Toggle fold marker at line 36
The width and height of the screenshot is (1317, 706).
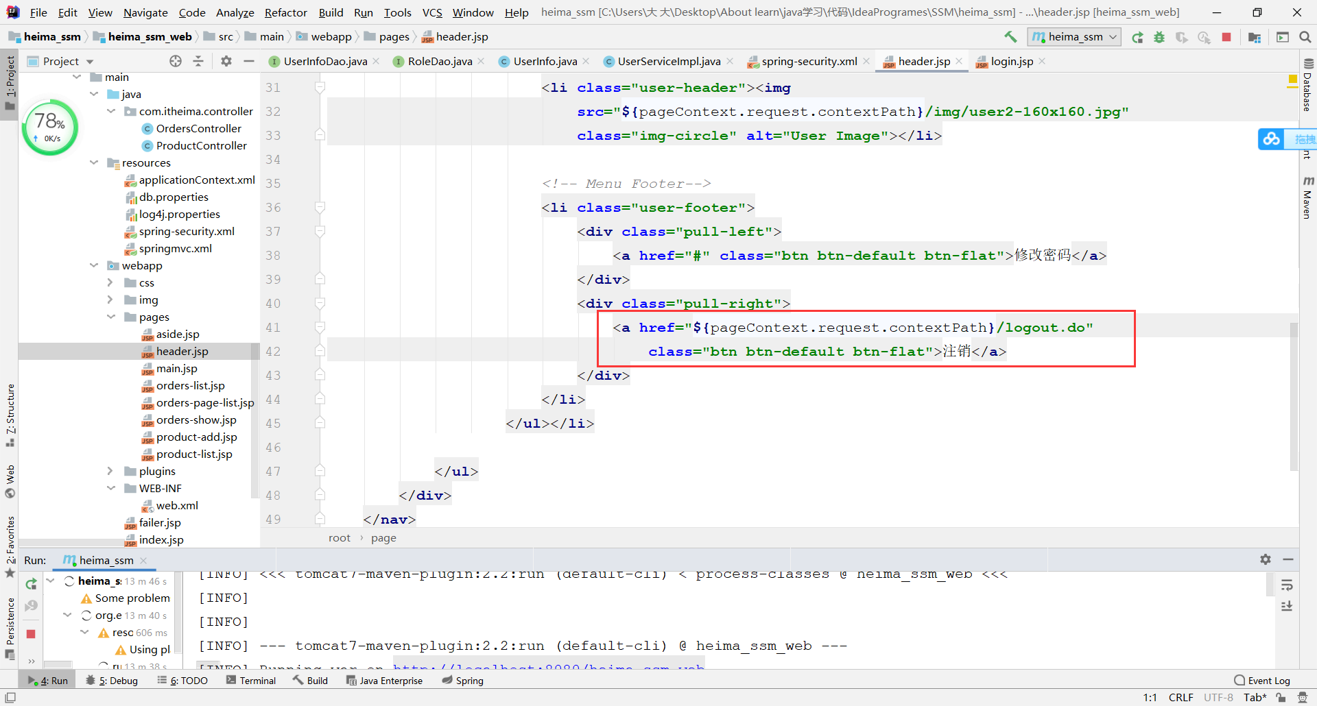point(320,207)
